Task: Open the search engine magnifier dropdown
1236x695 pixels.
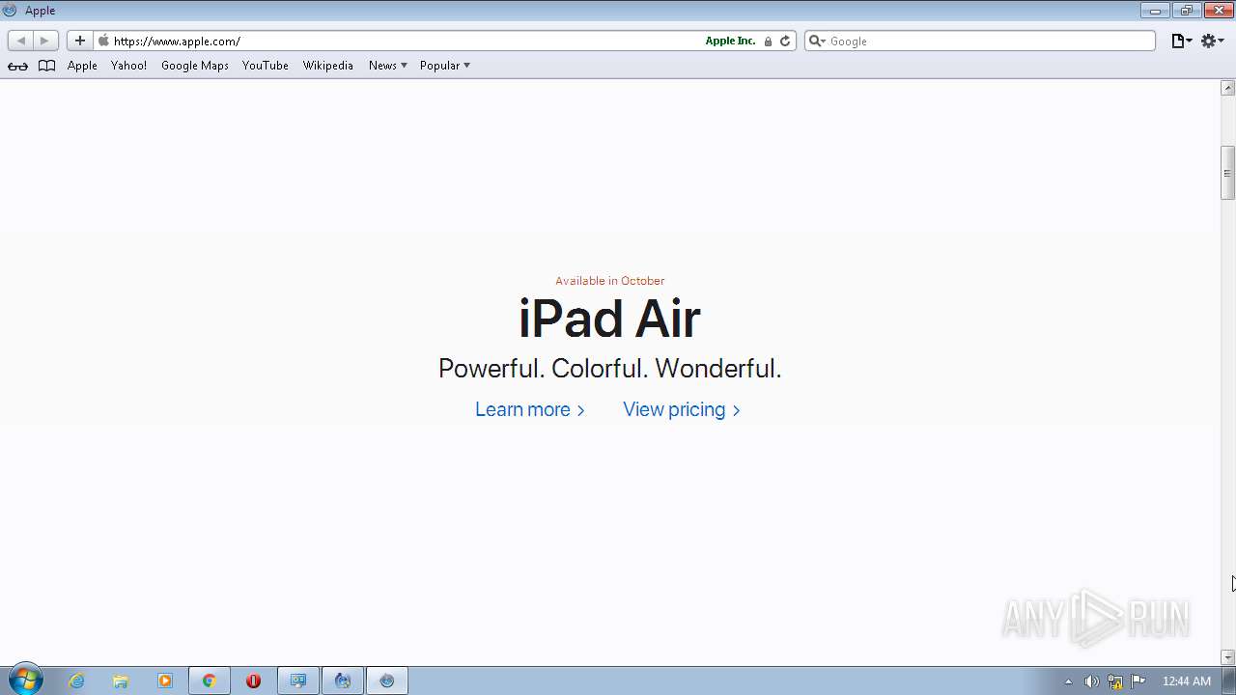Action: (x=817, y=41)
